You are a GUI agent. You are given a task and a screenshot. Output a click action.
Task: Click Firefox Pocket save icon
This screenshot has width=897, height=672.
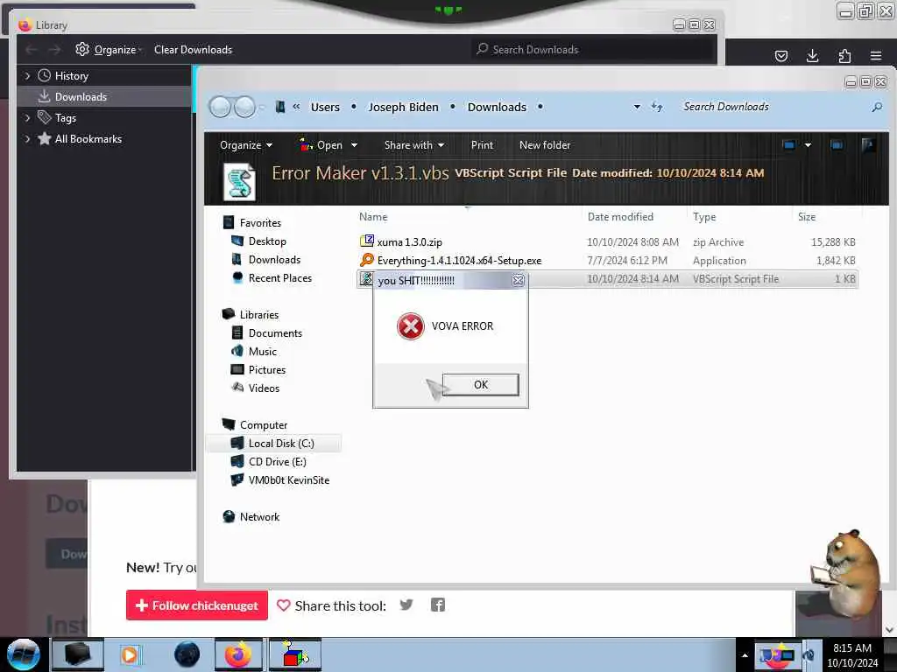click(x=780, y=55)
